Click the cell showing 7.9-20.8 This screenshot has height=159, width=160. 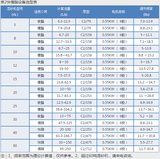click(64, 28)
